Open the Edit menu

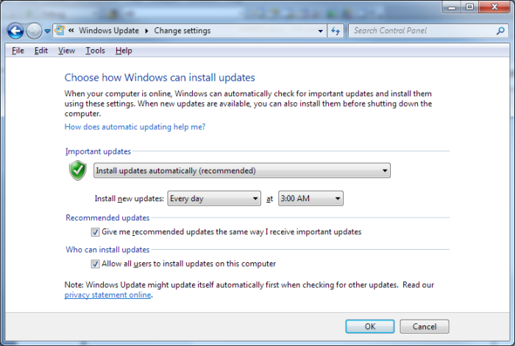pos(41,51)
